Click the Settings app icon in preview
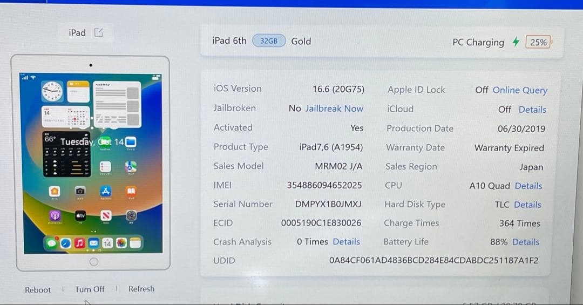The image size is (583, 305). [131, 215]
